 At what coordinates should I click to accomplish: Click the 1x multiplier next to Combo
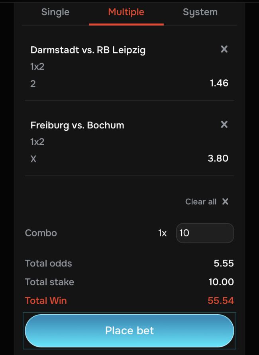pos(162,233)
